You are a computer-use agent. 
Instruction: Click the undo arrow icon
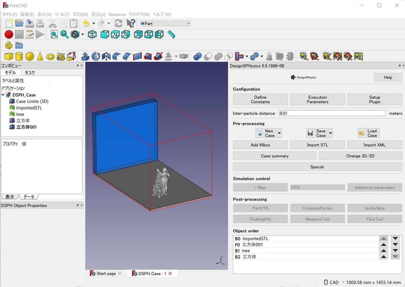[86, 23]
